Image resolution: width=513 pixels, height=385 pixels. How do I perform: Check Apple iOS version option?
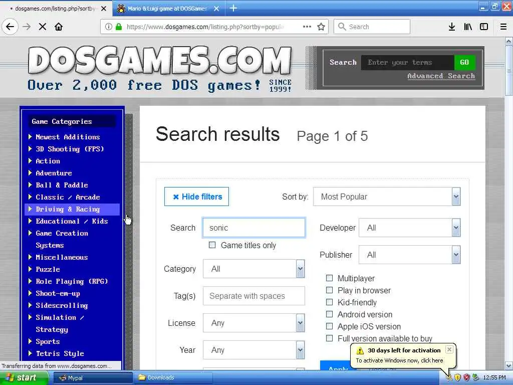point(330,326)
